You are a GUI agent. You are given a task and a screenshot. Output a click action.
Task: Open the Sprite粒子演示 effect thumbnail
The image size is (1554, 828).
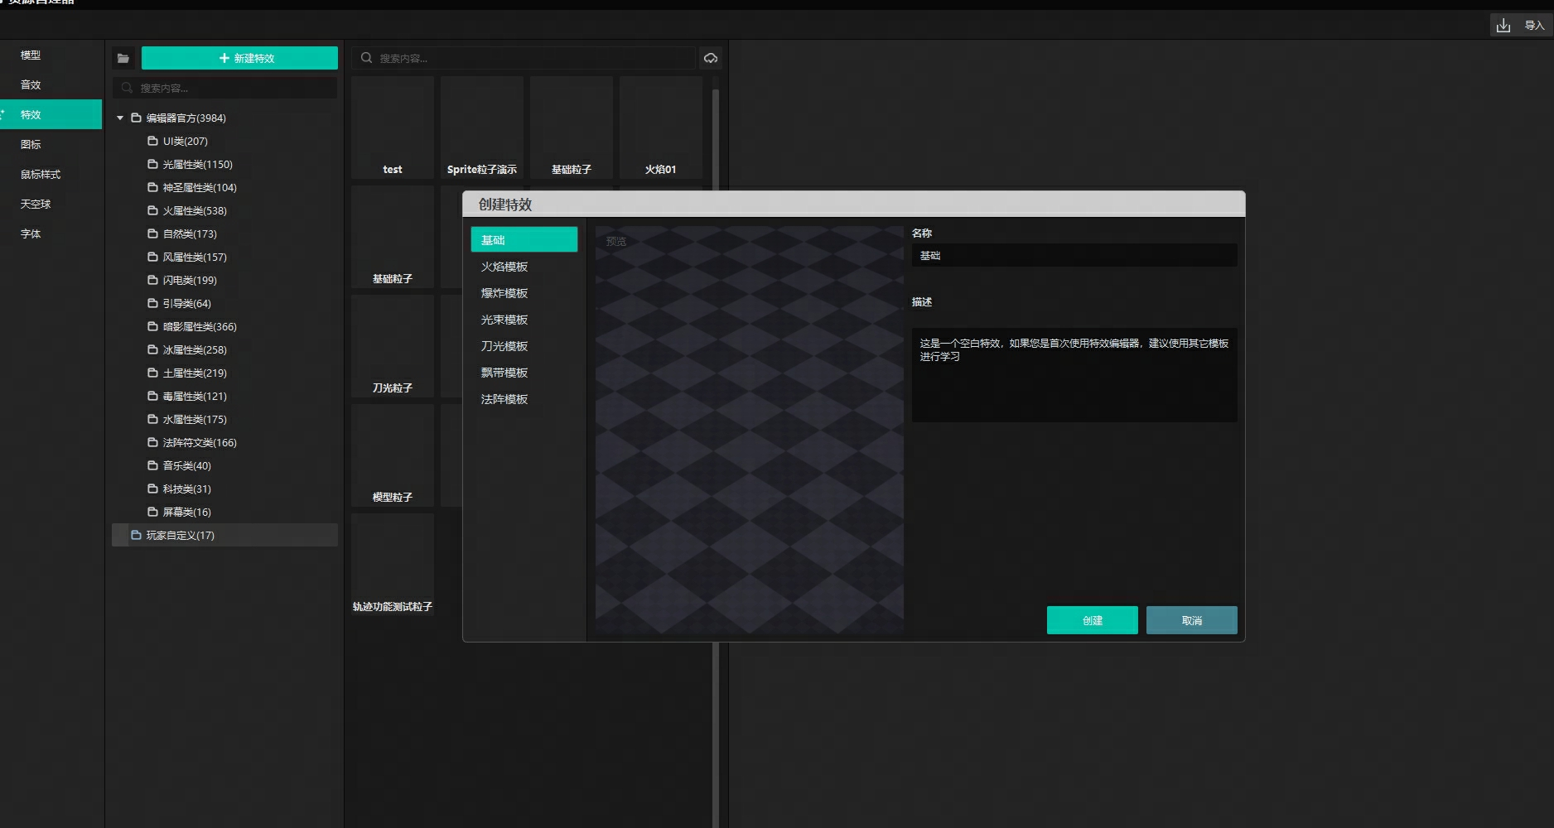[482, 128]
